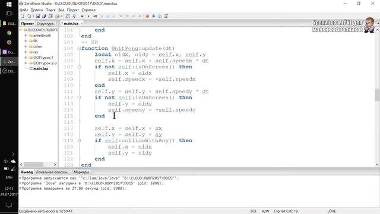Image resolution: width=380 pixels, height=214 pixels.
Task: Open the Windows Task View button
Action: pyautogui.click(x=9, y=13)
